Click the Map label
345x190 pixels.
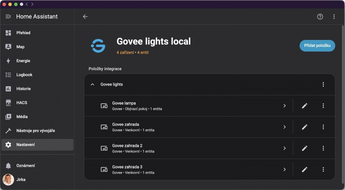20,47
